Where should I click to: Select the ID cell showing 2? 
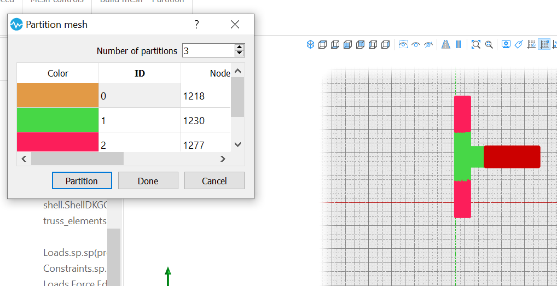click(140, 142)
